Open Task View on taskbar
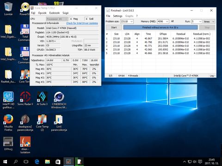 click(x=26, y=162)
